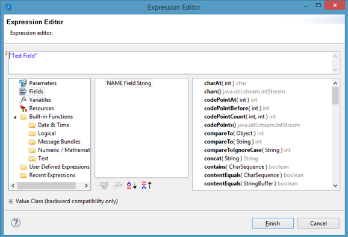The height and width of the screenshot is (237, 348).
Task: Open help with the question mark icon
Action: point(16,223)
